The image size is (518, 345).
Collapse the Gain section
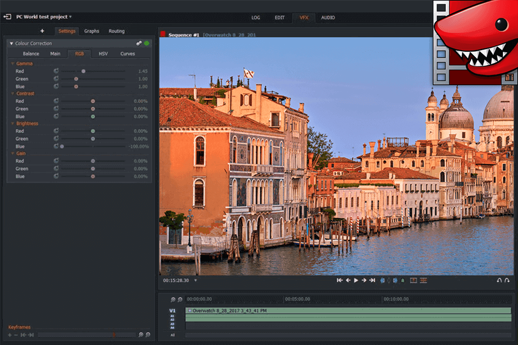point(12,154)
